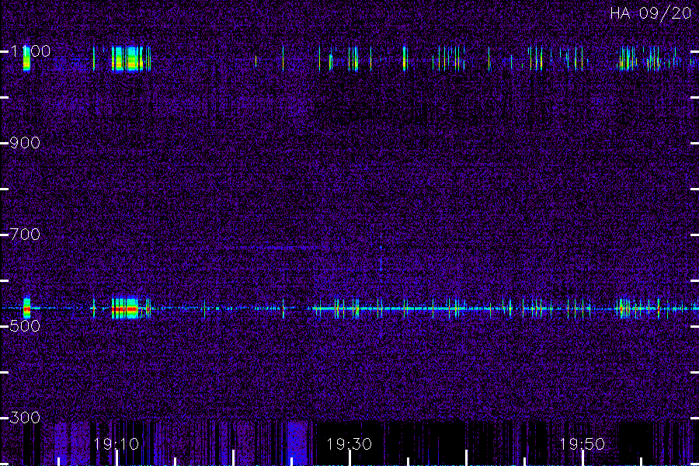
Task: Click the HA 09/20 date label
Action: [650, 13]
